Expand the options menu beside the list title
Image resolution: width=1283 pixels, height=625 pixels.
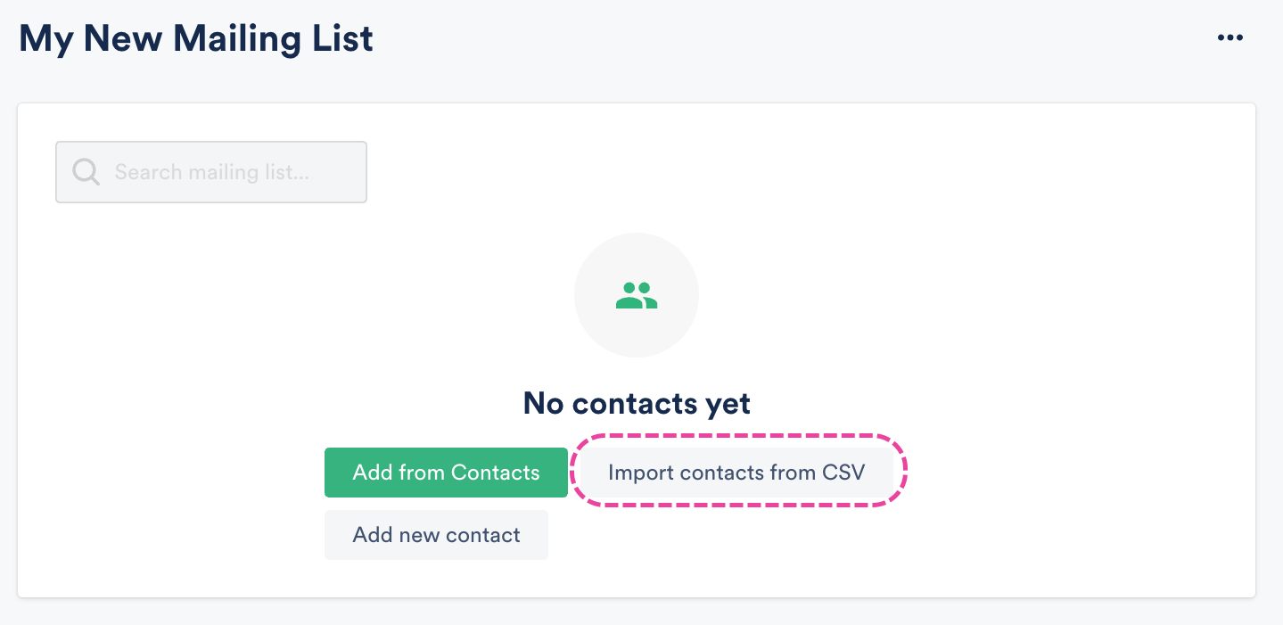click(x=1230, y=37)
